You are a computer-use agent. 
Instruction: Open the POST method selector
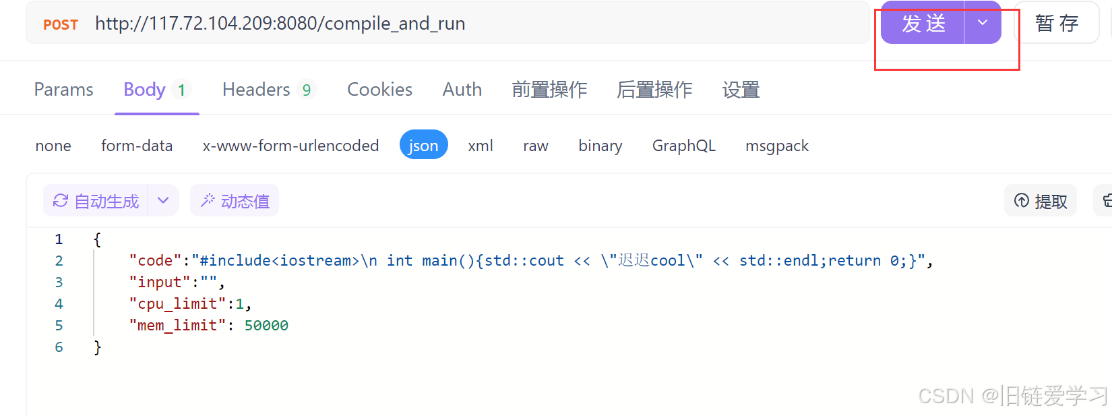click(61, 24)
